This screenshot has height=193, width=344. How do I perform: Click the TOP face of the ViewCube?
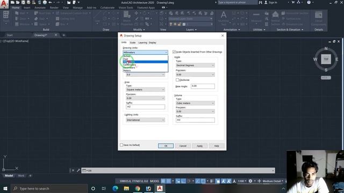(326, 59)
